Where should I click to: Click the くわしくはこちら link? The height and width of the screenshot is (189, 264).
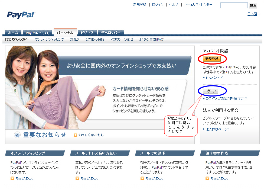(x=91, y=135)
